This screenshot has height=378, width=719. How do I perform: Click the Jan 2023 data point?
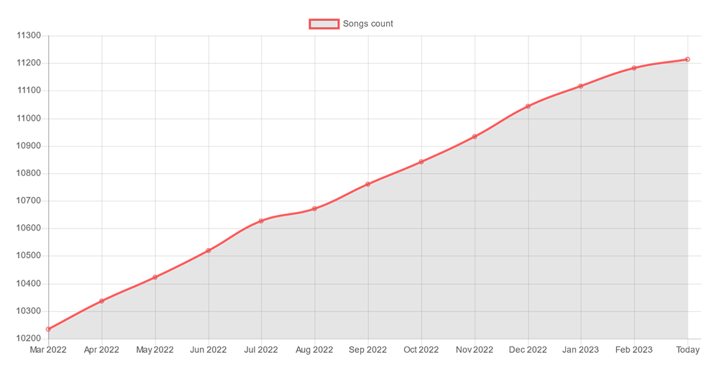(581, 86)
